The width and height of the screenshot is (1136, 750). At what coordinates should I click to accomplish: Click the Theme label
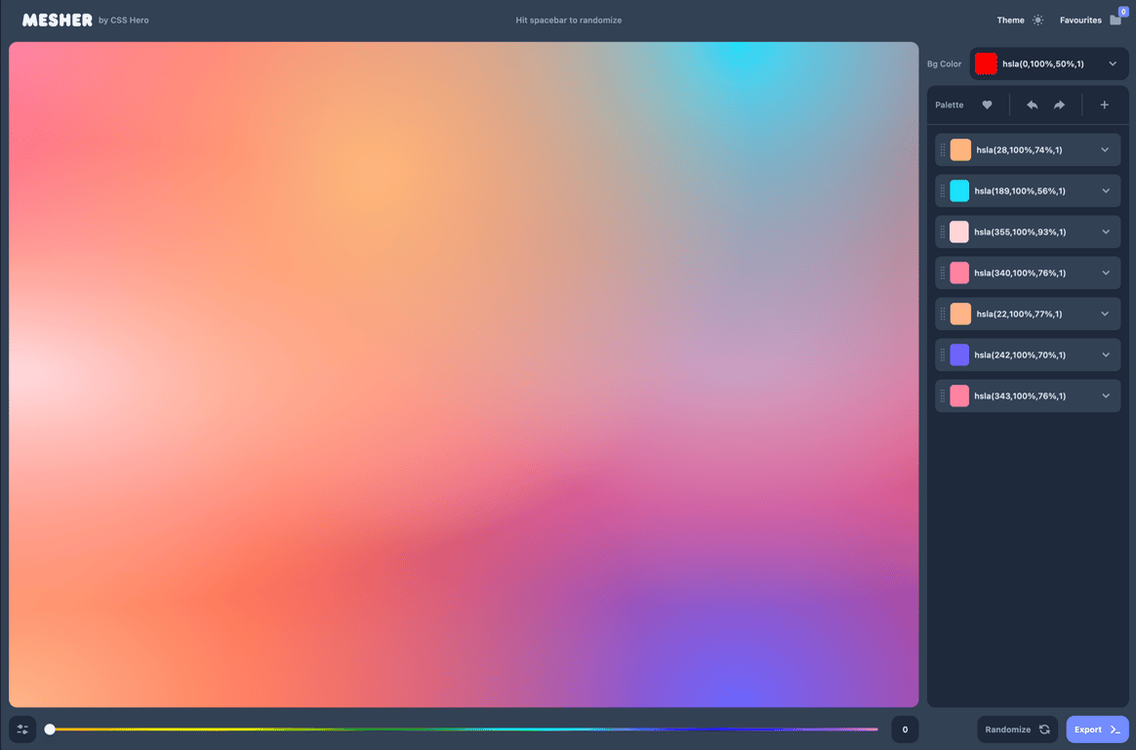pyautogui.click(x=1010, y=21)
